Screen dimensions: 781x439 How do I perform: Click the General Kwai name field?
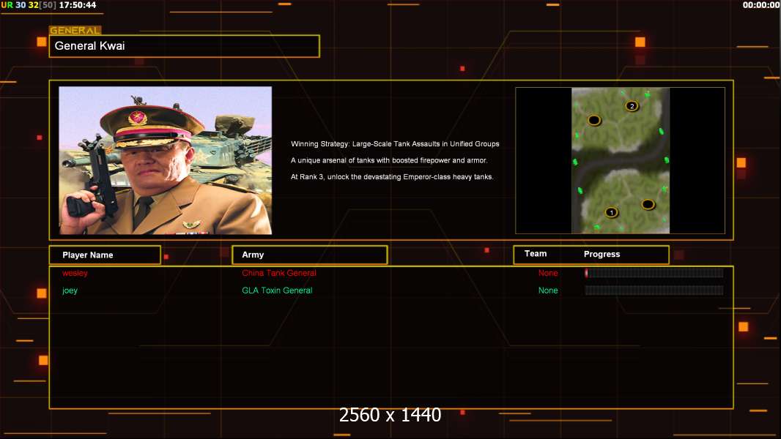185,46
